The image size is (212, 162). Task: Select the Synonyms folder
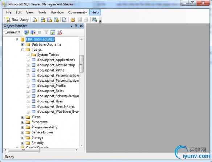[x=40, y=122]
